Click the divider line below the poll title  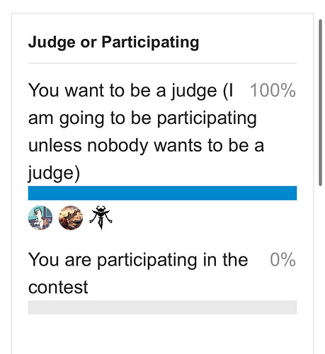pos(162,63)
